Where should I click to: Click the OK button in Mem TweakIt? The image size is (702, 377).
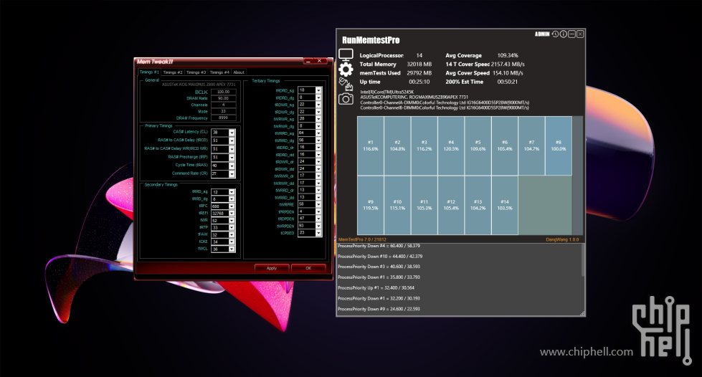[x=308, y=268]
